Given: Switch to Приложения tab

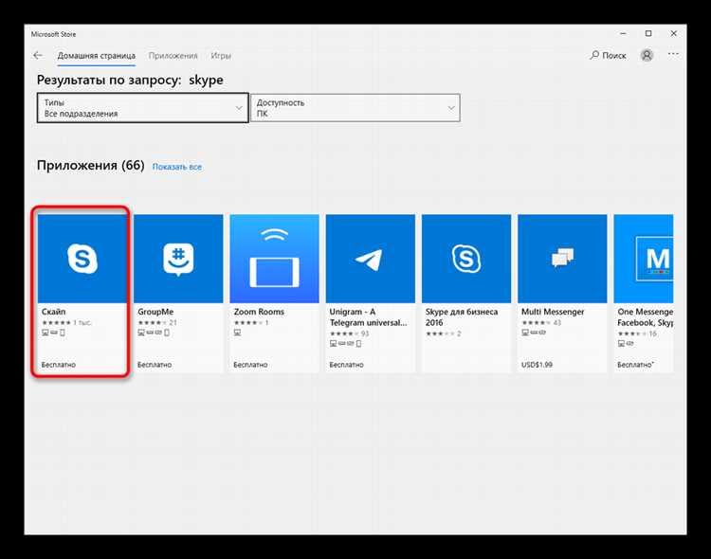Looking at the screenshot, I should [x=173, y=56].
